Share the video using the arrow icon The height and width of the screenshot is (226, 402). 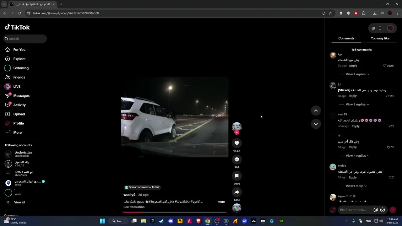pos(237,192)
